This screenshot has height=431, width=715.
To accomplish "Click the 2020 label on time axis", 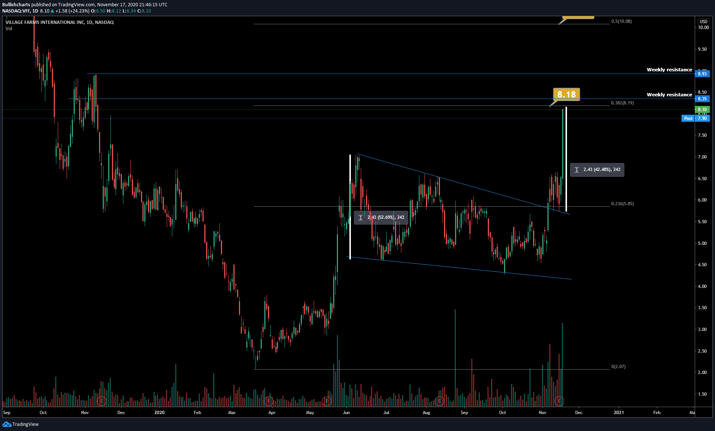I will click(x=159, y=412).
